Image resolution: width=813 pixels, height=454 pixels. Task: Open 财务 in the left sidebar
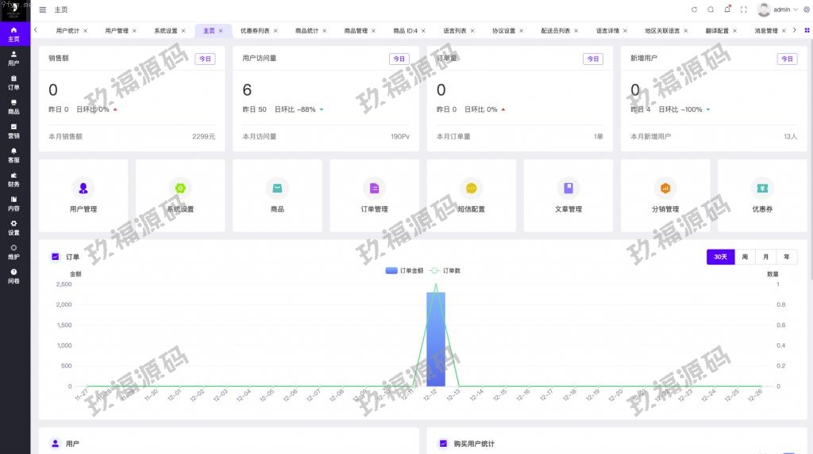pyautogui.click(x=13, y=179)
